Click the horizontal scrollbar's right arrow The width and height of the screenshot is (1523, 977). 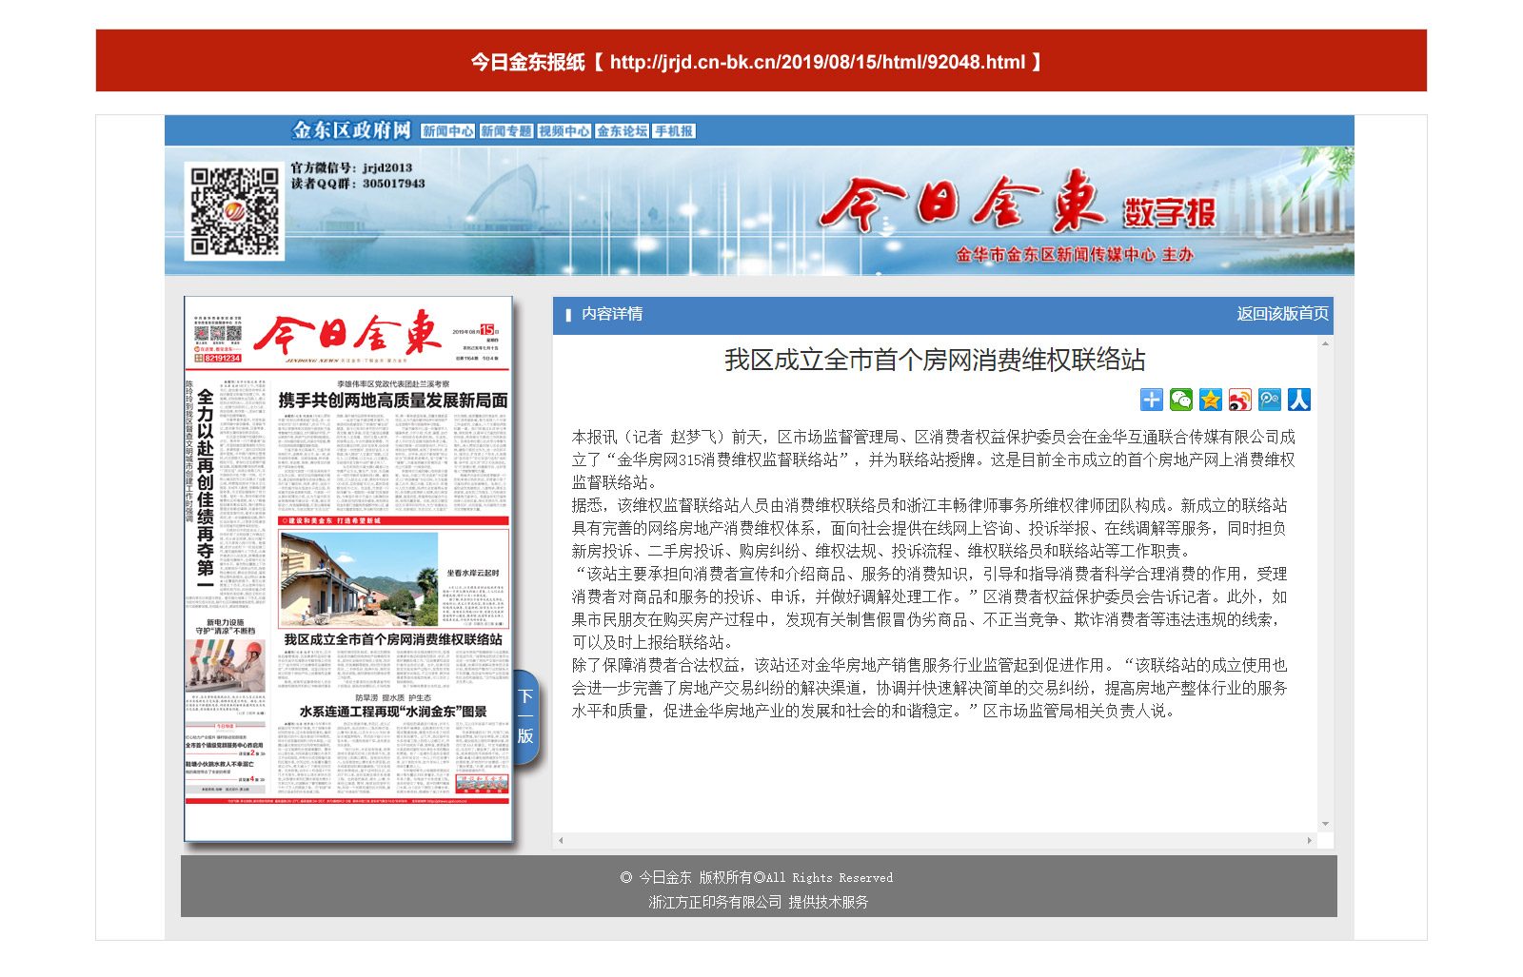click(x=1310, y=840)
